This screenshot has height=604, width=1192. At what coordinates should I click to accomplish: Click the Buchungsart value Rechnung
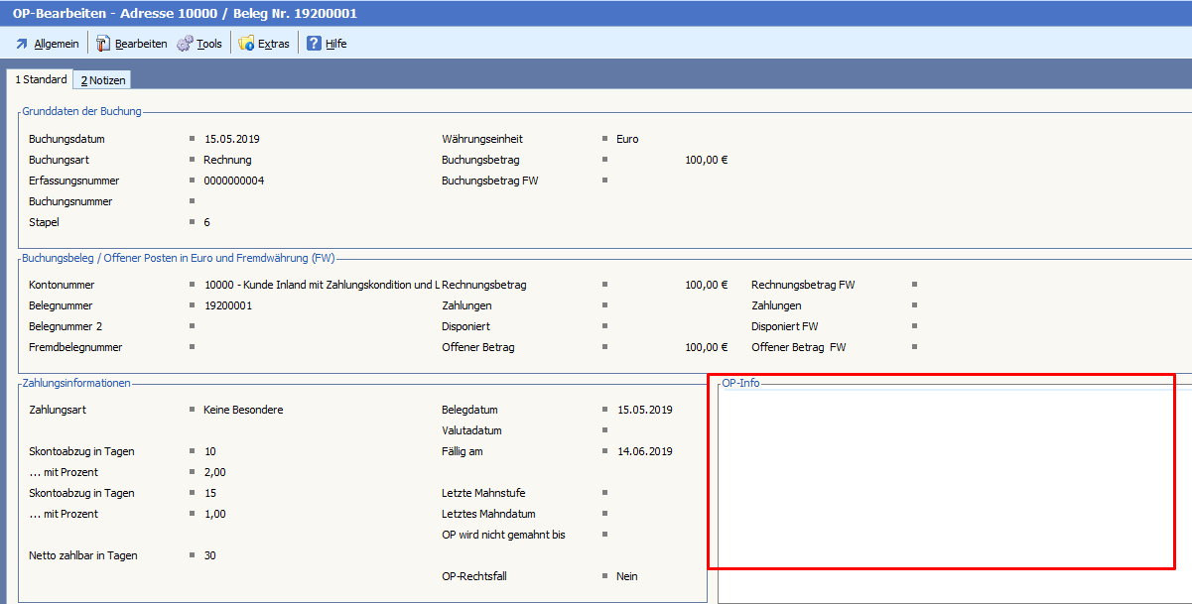227,160
